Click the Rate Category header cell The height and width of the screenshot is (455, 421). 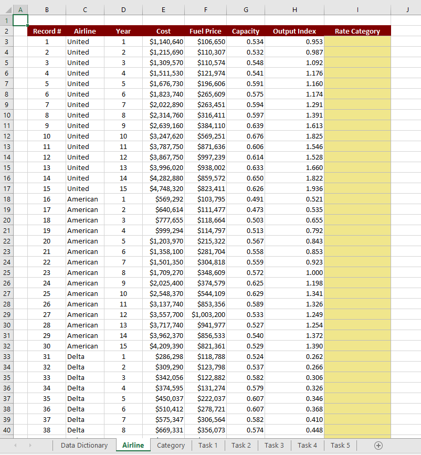[x=357, y=31]
